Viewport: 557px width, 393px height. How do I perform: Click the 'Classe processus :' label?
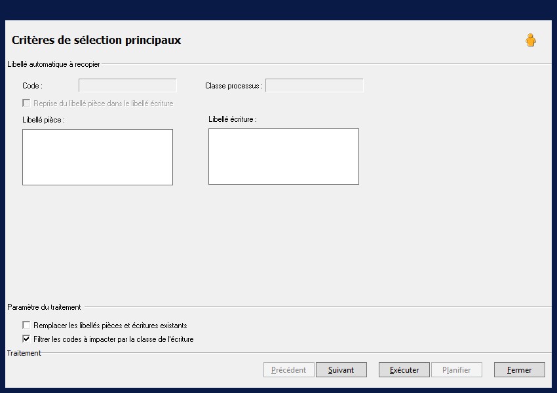234,86
